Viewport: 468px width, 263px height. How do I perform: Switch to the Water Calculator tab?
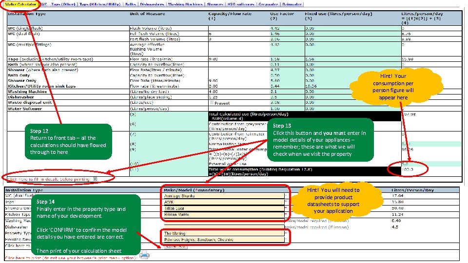20,4
